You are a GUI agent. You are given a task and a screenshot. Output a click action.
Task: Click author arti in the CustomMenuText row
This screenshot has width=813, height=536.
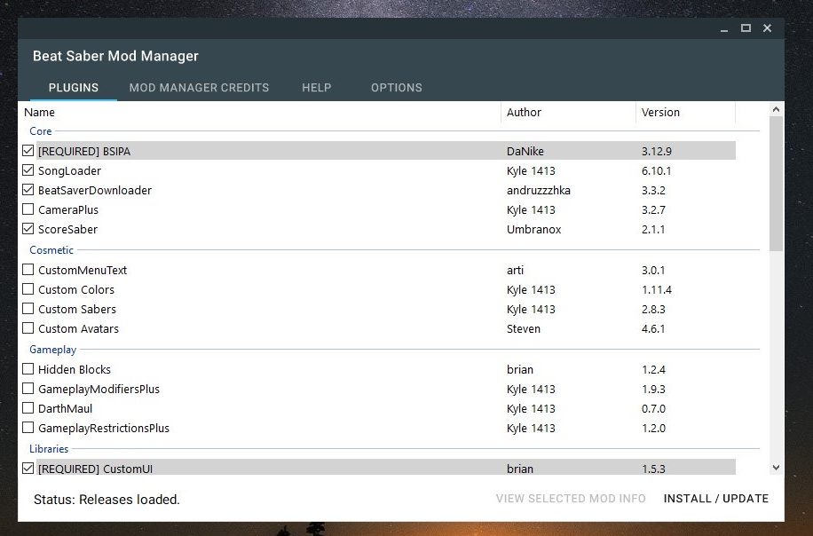[515, 270]
